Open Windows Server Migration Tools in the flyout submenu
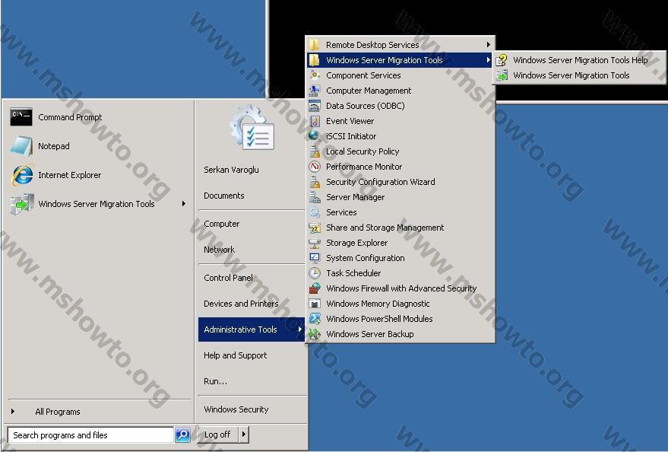 click(x=579, y=75)
